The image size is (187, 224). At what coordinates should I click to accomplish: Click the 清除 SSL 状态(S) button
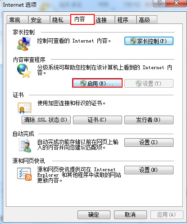46,120
